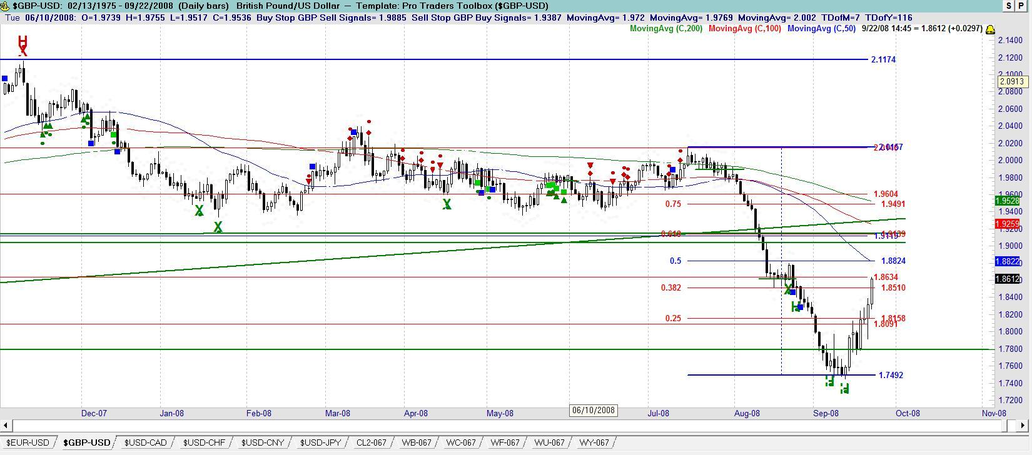Click the S button at top right

(1009, 6)
